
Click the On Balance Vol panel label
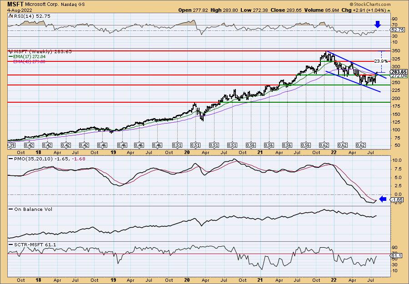tap(30, 209)
